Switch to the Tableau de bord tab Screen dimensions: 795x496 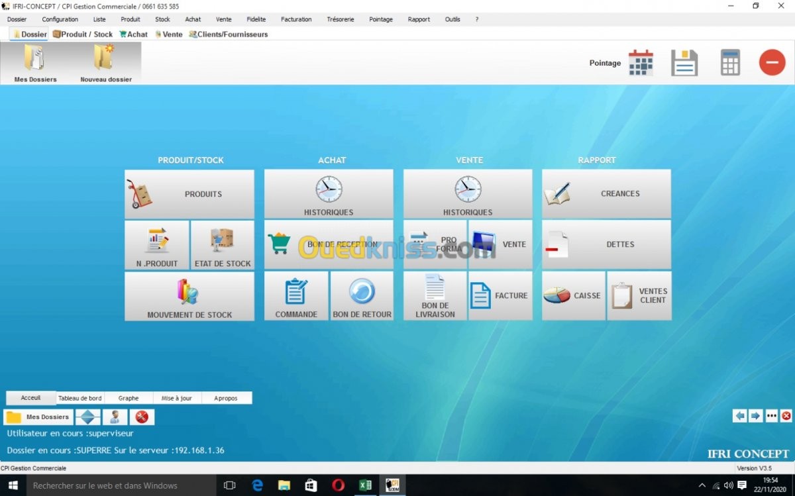click(80, 398)
